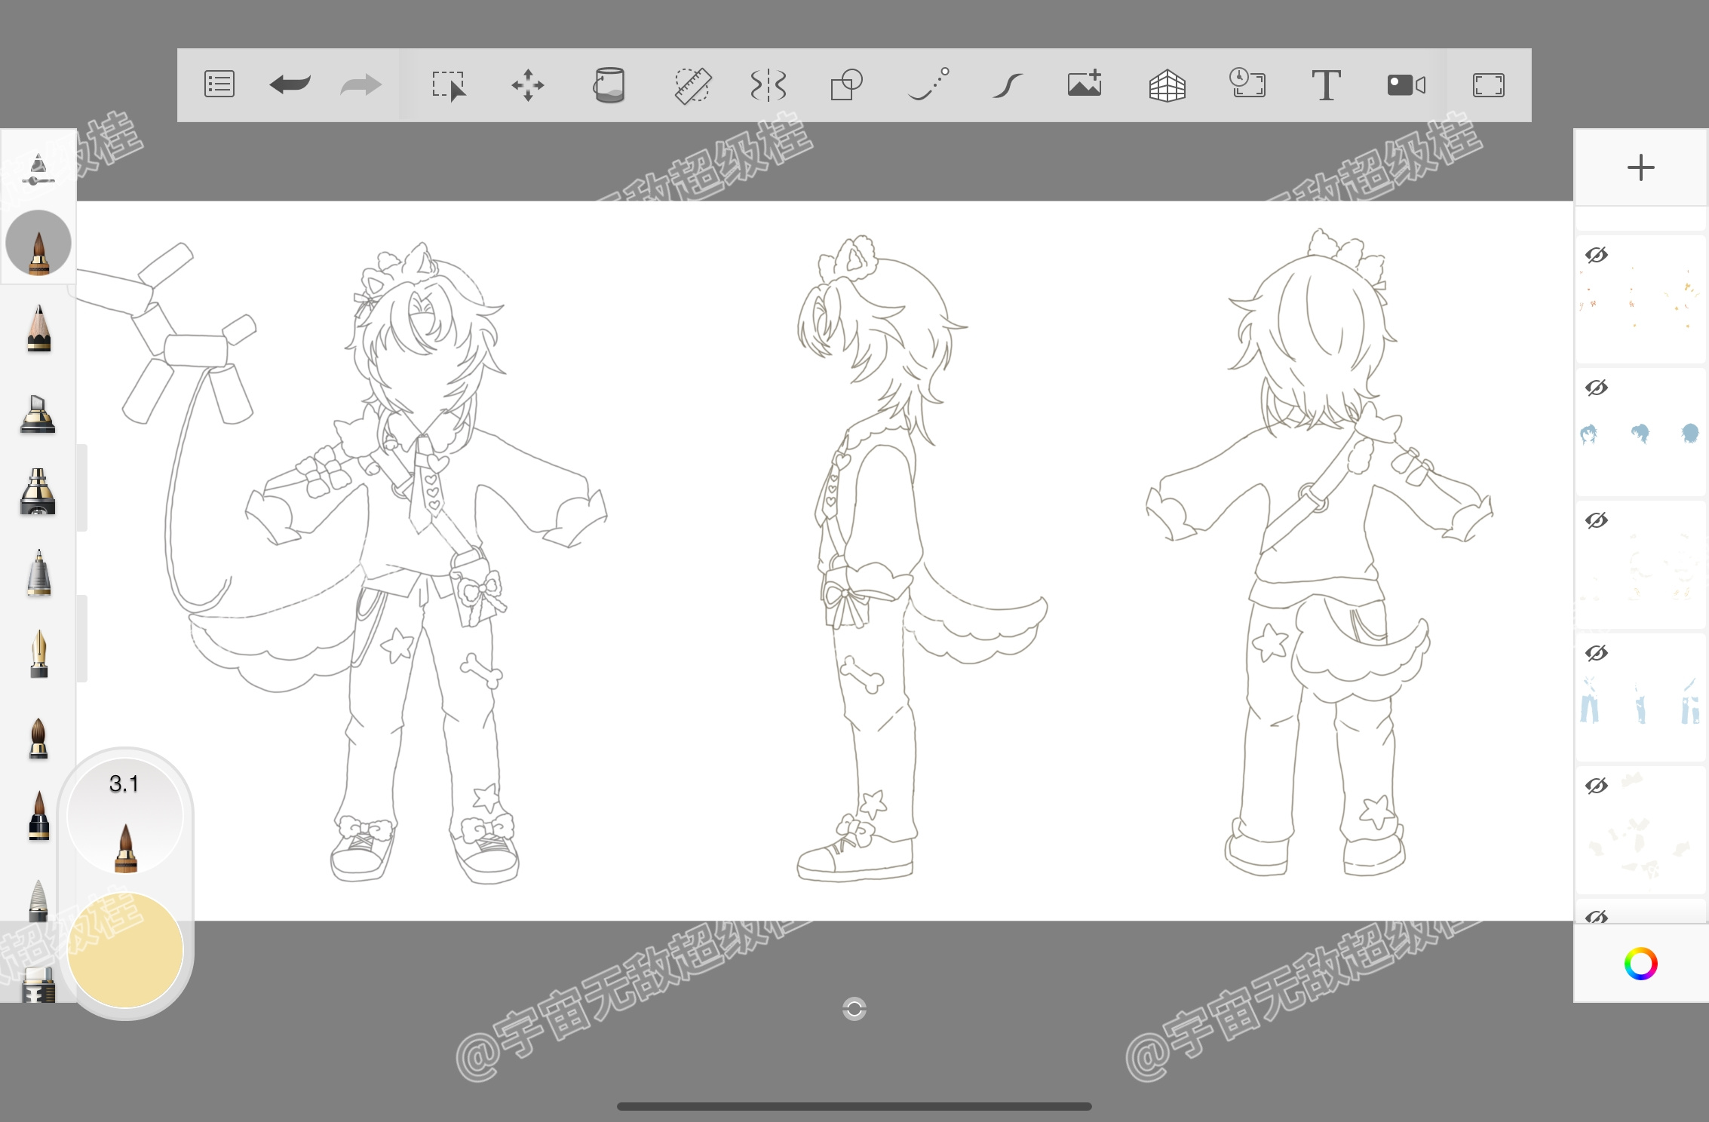Select the Text tool
The image size is (1709, 1122).
tap(1326, 84)
